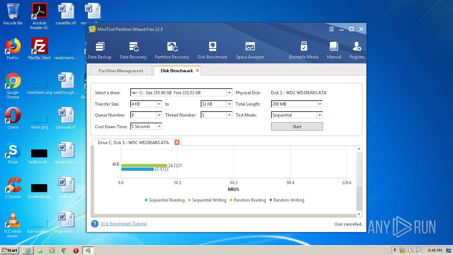The width and height of the screenshot is (453, 255).
Task: Open Chrome from the taskbar
Action: [64, 250]
